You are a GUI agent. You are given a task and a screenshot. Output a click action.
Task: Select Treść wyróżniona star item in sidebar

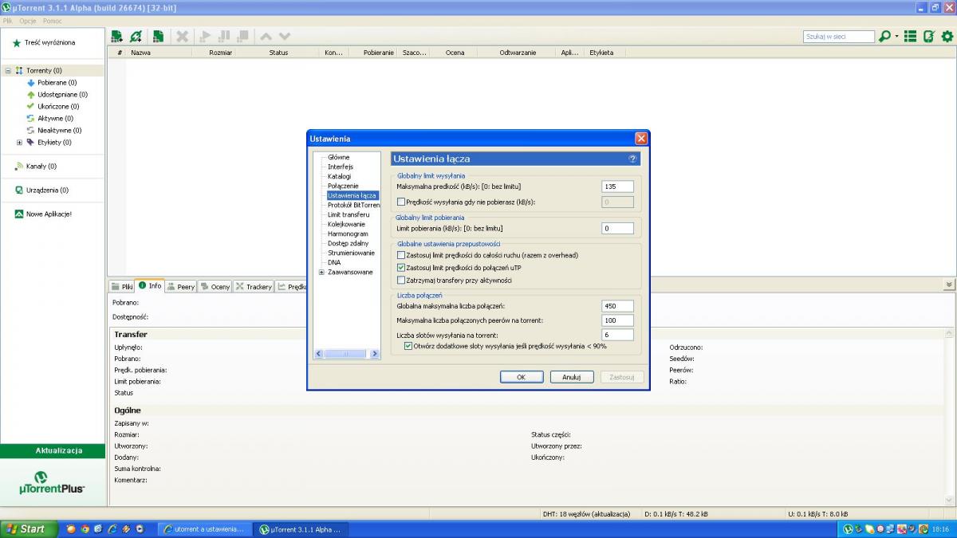(x=44, y=43)
